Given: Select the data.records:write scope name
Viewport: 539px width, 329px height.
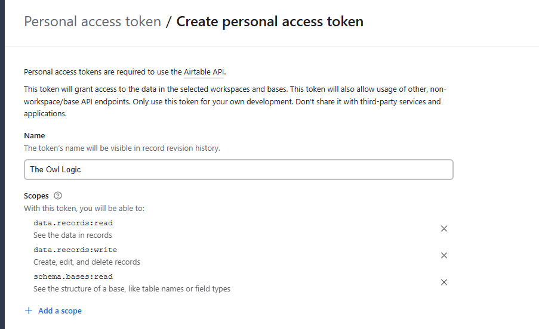Looking at the screenshot, I should [75, 250].
